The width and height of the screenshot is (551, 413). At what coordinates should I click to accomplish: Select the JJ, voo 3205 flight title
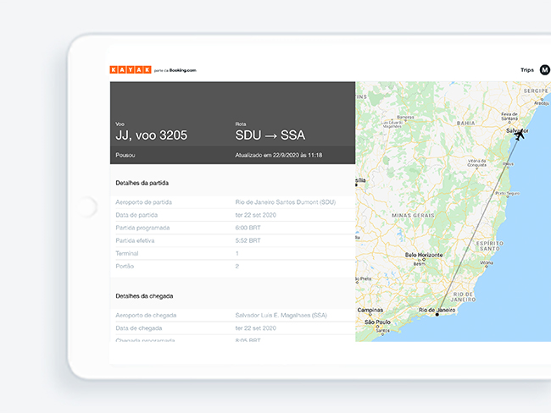pyautogui.click(x=151, y=135)
